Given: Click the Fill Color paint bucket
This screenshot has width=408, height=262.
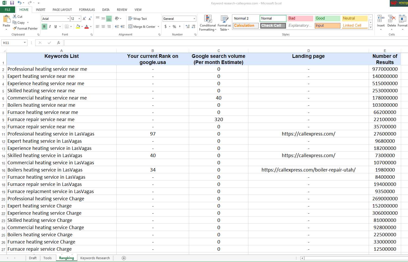Looking at the screenshot, I should coord(78,26).
